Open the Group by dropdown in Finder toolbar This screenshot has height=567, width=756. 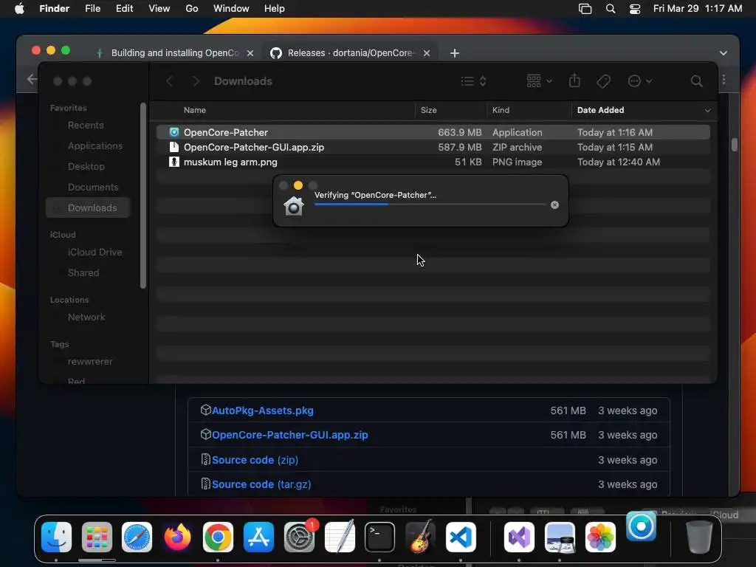click(539, 81)
